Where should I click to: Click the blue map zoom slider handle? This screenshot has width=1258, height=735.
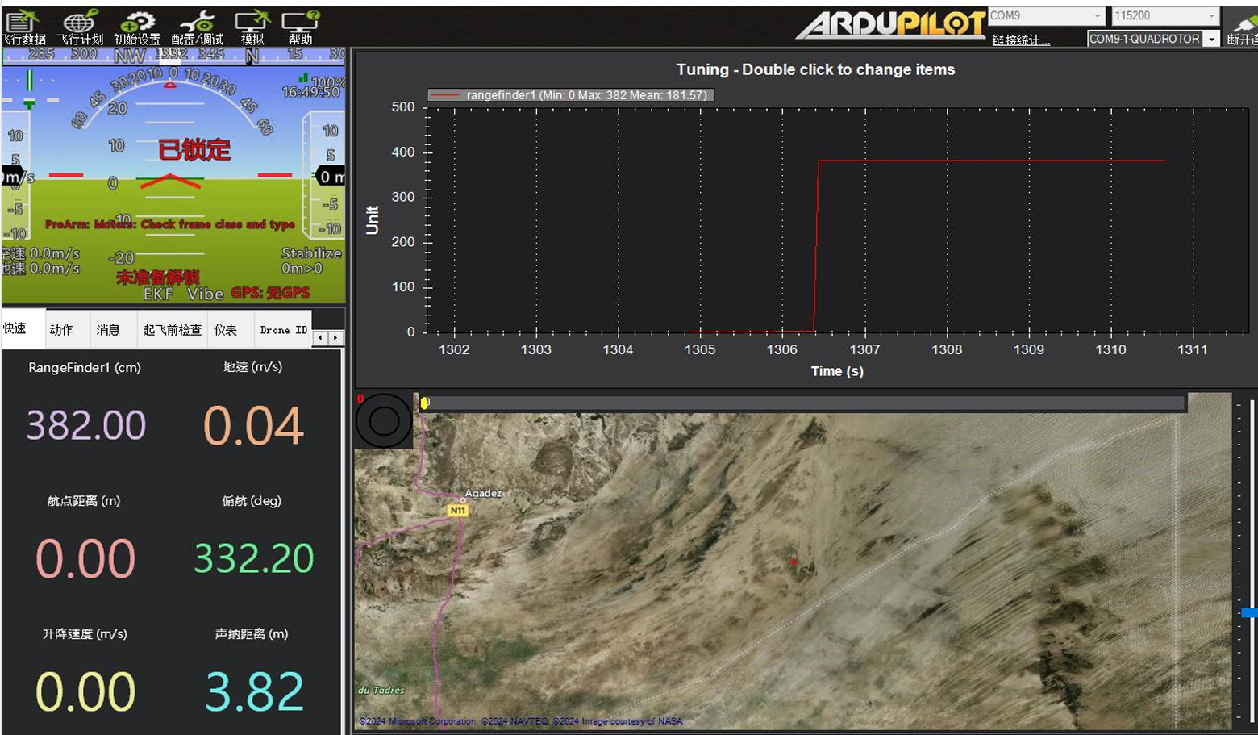[1249, 613]
